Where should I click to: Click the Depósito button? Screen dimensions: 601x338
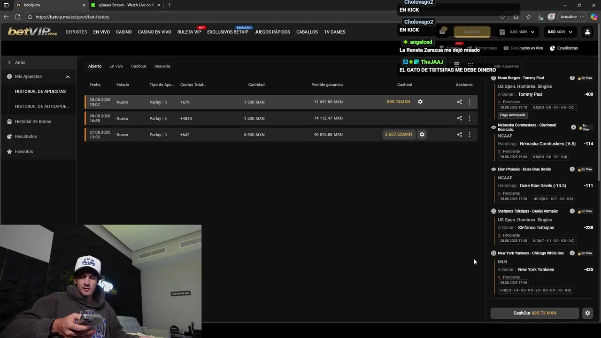click(472, 32)
